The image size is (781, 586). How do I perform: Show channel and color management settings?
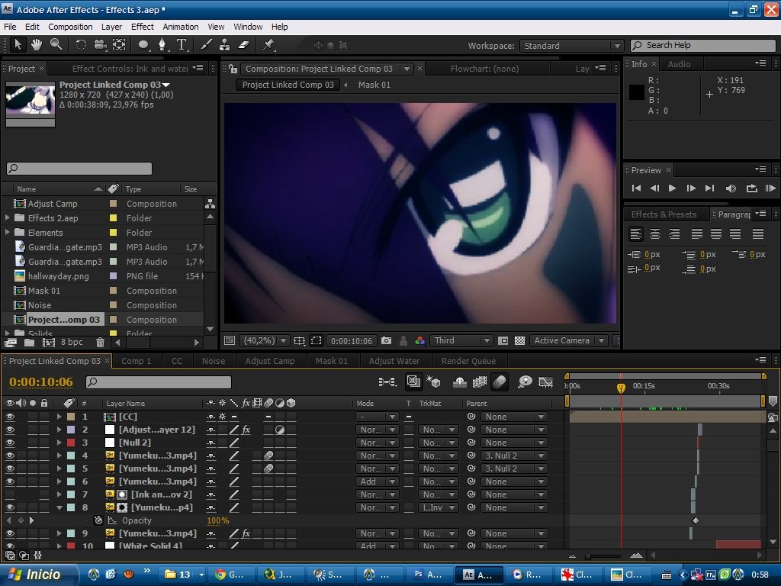420,340
